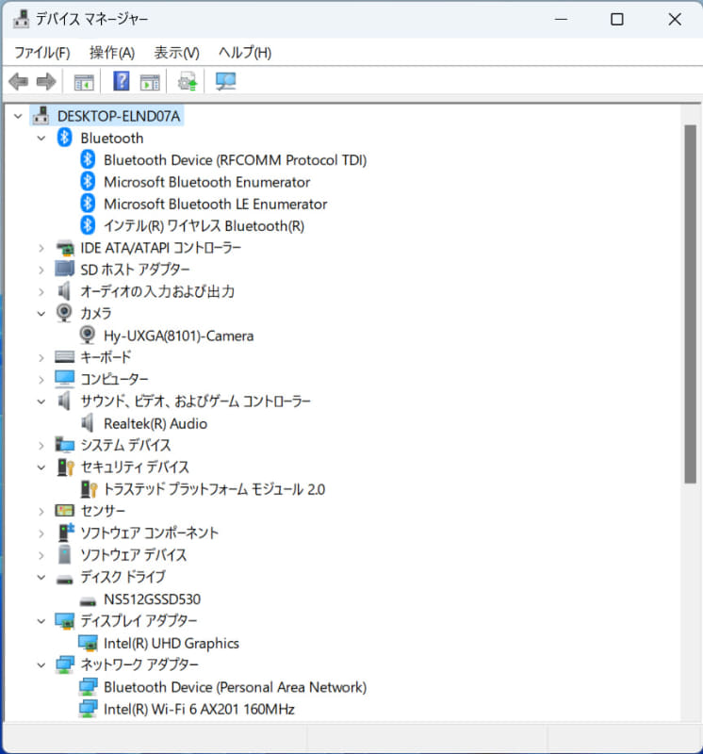Maximize the デバイス マネージャー window
The height and width of the screenshot is (754, 703).
click(x=617, y=19)
